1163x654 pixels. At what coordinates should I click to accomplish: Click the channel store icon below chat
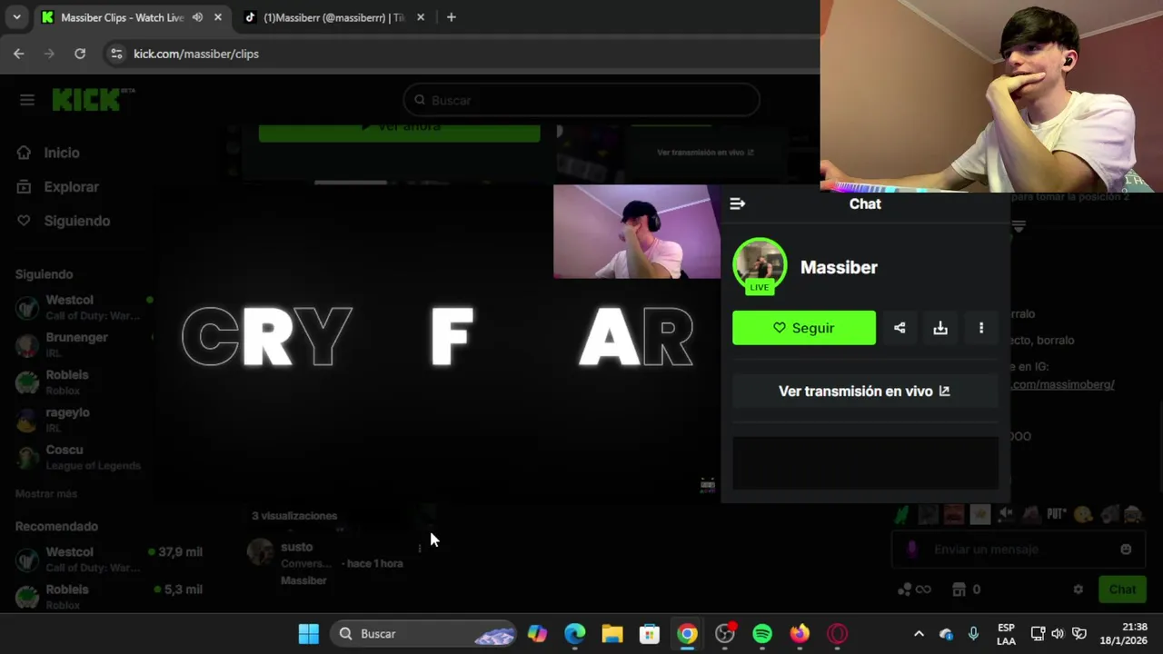point(959,589)
